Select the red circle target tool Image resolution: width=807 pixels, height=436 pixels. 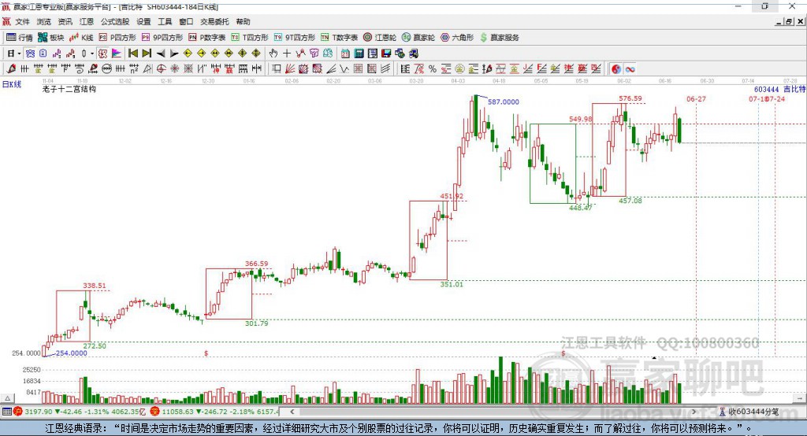(161, 69)
